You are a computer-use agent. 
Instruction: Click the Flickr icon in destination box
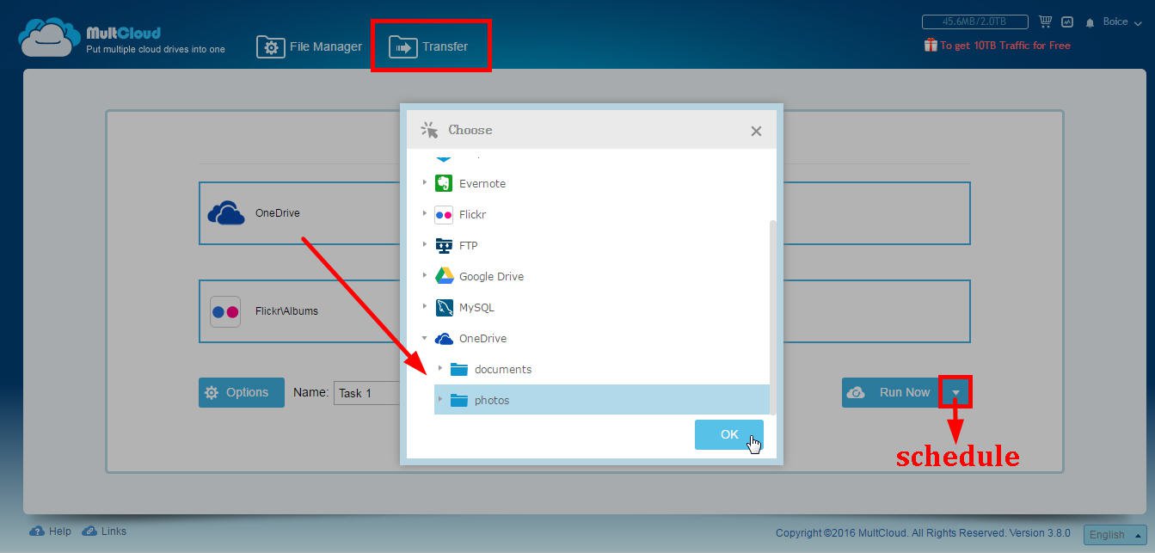[x=225, y=311]
